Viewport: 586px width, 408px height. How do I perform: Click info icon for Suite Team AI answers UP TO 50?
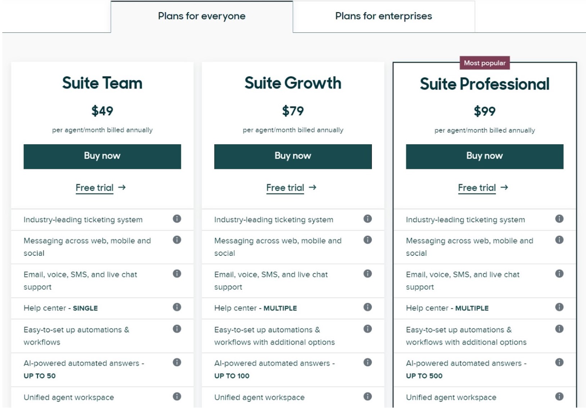tap(177, 362)
